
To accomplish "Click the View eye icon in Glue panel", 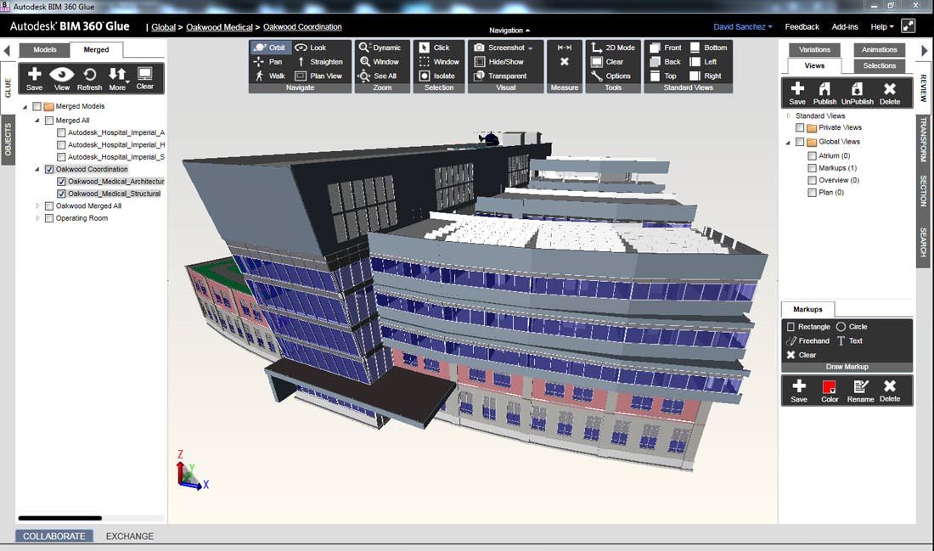I will (62, 79).
